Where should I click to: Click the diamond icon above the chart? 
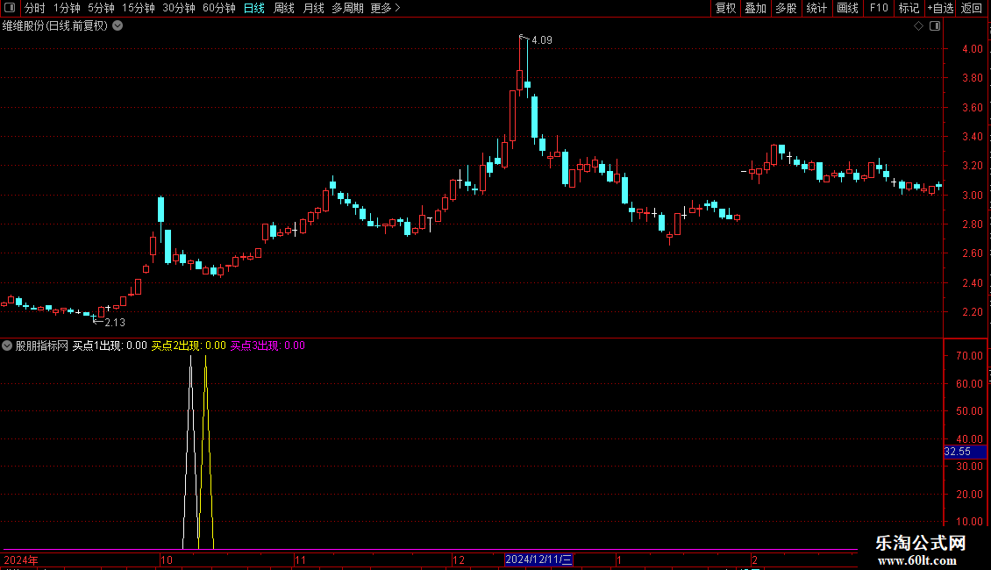(x=919, y=26)
